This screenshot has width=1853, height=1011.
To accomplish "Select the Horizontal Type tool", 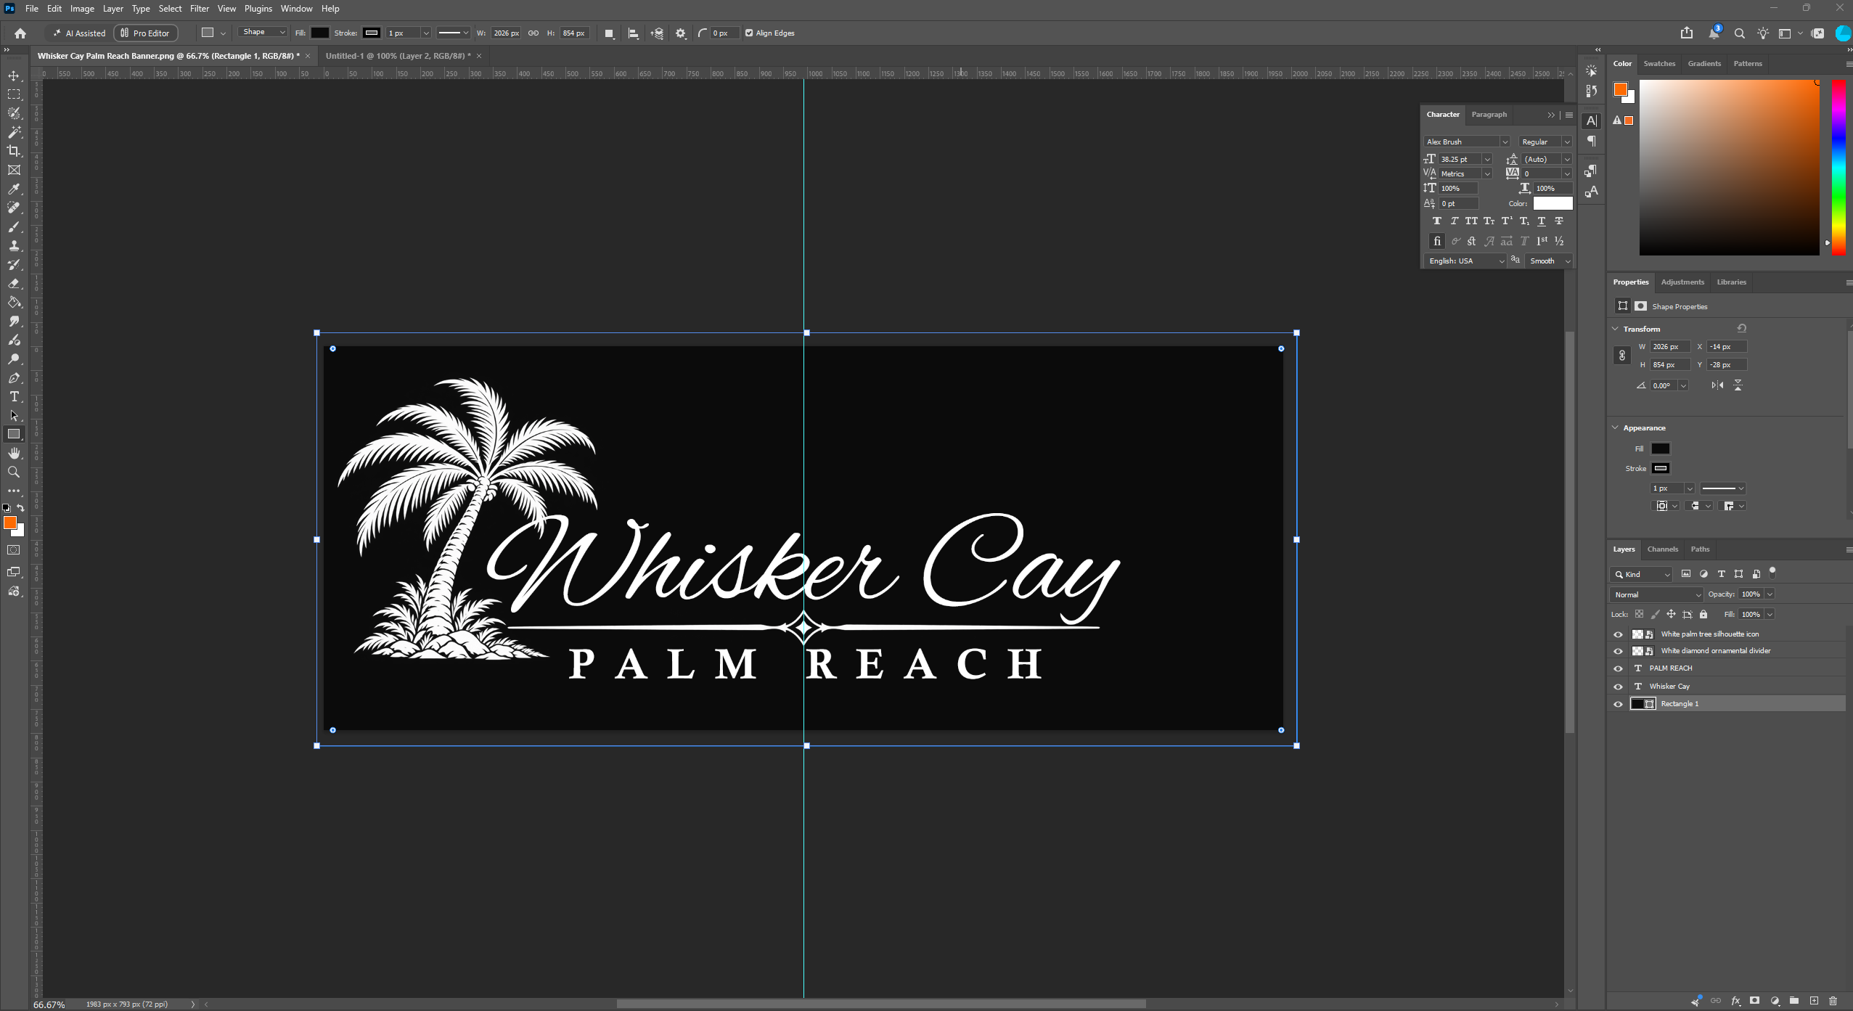I will (x=14, y=396).
